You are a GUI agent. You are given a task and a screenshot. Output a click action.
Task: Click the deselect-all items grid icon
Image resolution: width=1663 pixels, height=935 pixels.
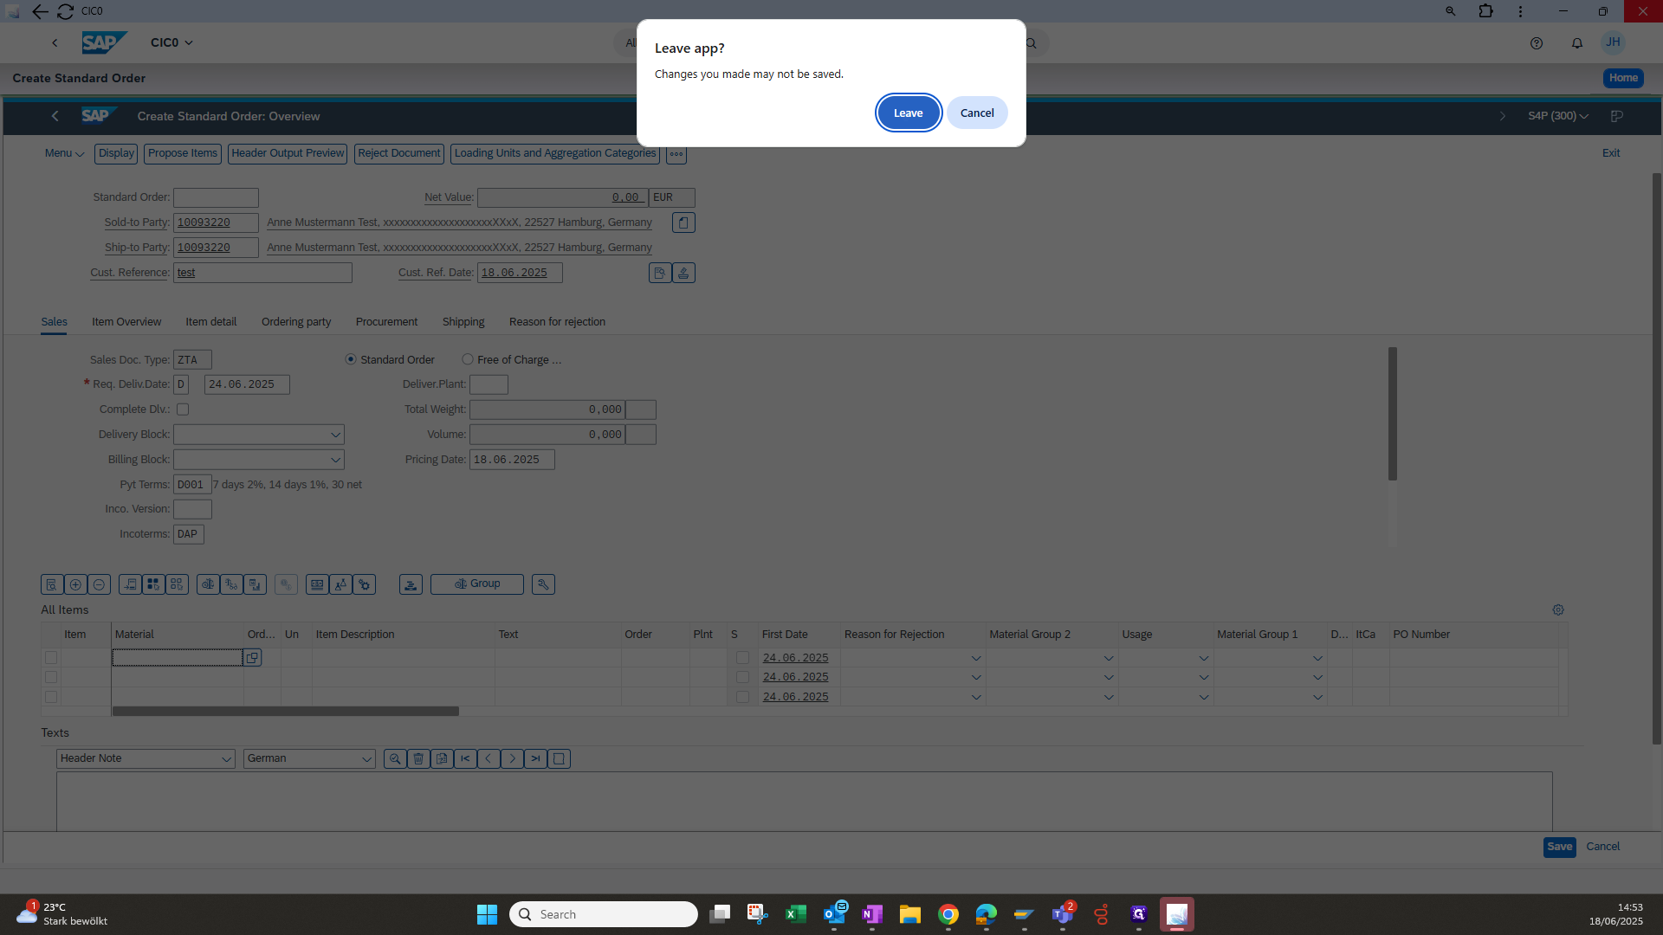coord(177,585)
